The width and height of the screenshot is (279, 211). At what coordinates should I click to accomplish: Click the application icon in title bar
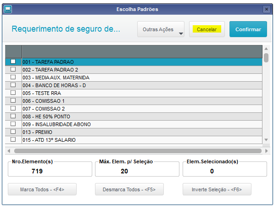(8, 9)
